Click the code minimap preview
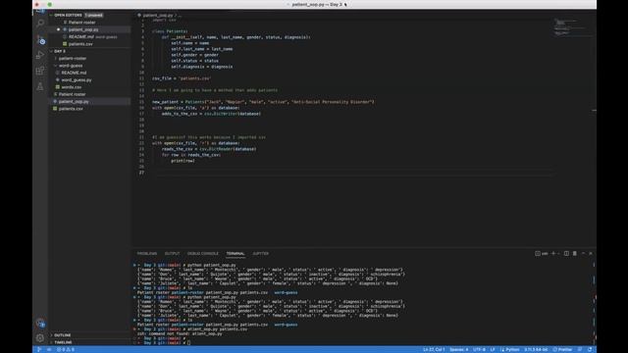 (569, 26)
